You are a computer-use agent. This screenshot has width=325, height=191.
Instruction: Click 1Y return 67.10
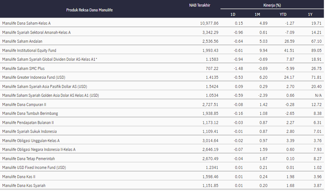[317, 41]
